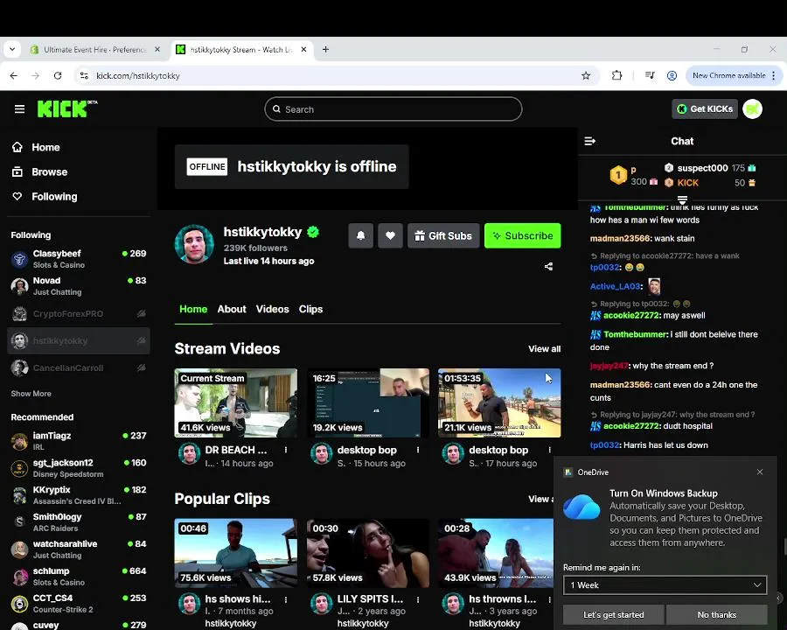Viewport: 787px width, 630px height.
Task: Collapse the chat panel icon
Action: coord(589,141)
